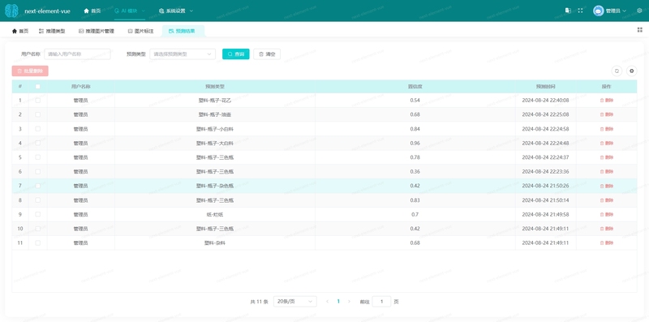
Task: Click confidence value 0.54 in row 1
Action: (415, 100)
